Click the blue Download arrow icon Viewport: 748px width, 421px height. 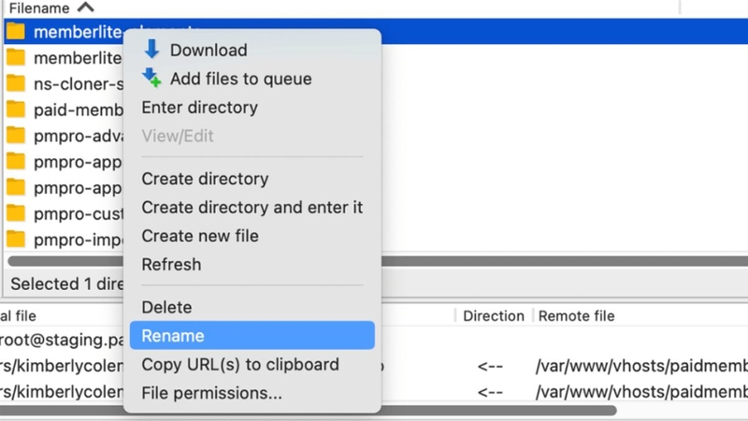151,50
